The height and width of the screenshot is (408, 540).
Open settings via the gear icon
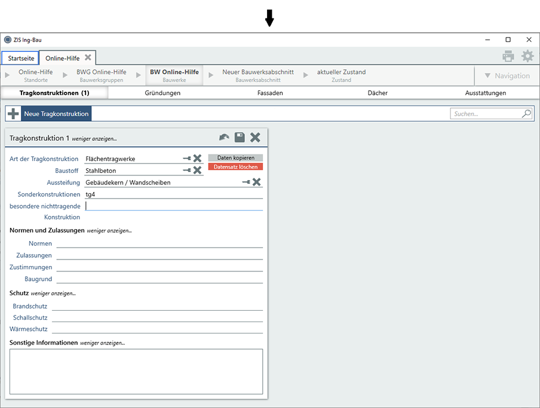pos(527,57)
